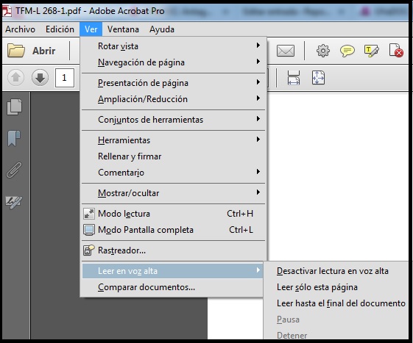
Task: Close the Ver menu in menu bar
Action: (91, 29)
